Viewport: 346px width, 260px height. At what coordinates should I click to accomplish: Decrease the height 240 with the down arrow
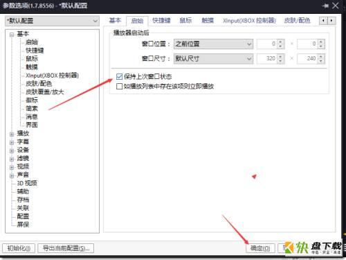(321, 61)
